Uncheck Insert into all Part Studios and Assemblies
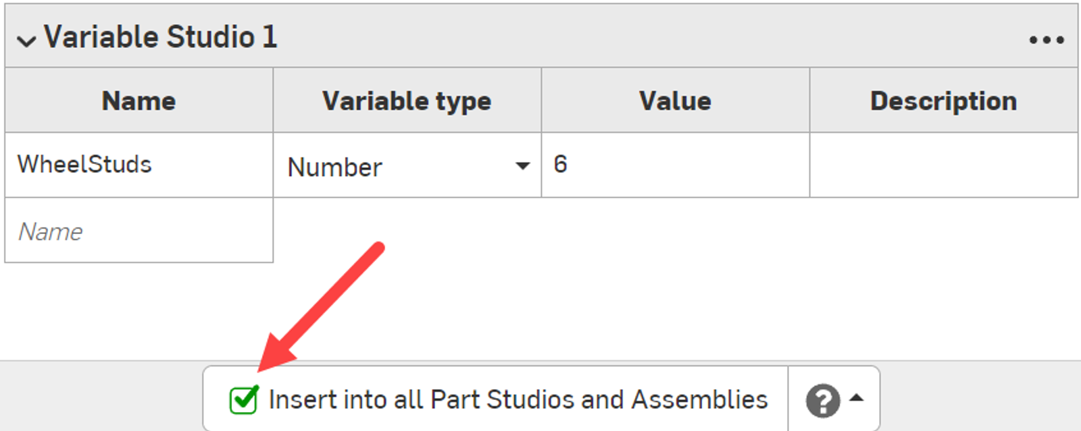Image resolution: width=1081 pixels, height=431 pixels. click(x=243, y=400)
